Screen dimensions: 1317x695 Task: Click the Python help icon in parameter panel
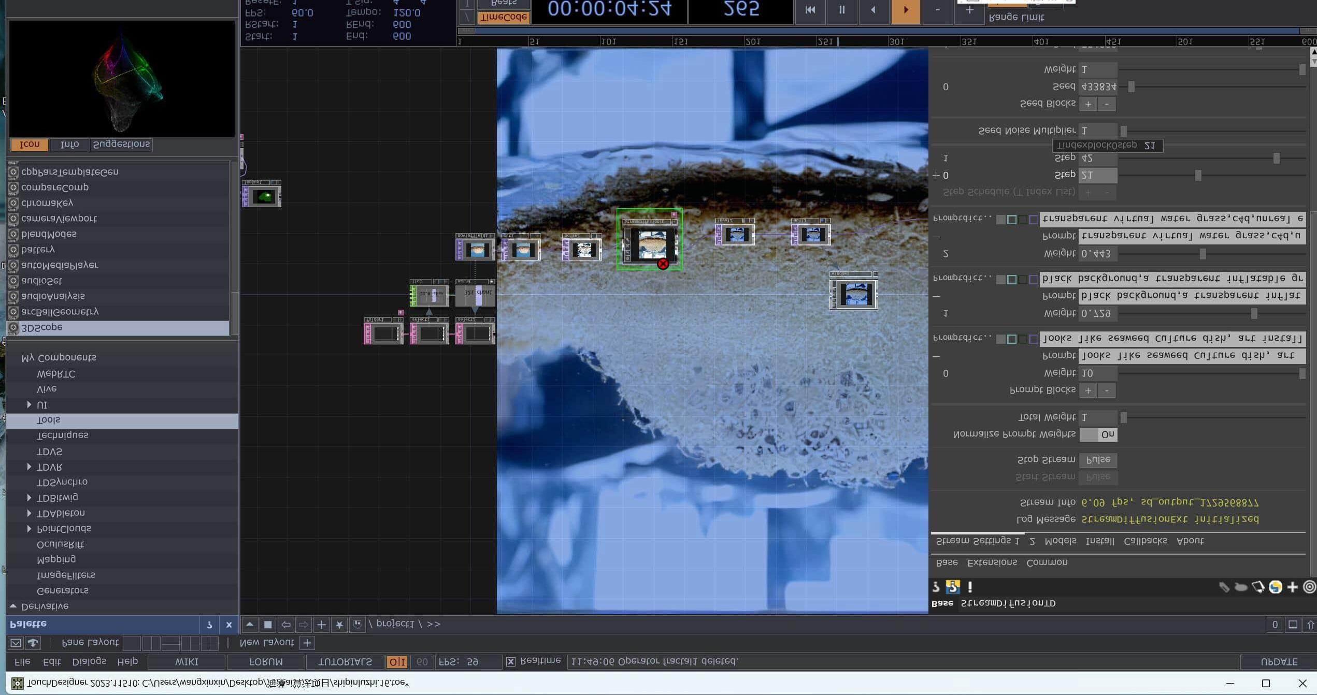952,587
